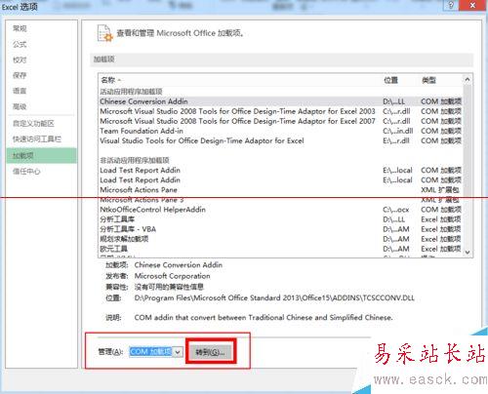Select the 加载项 category

(42, 155)
